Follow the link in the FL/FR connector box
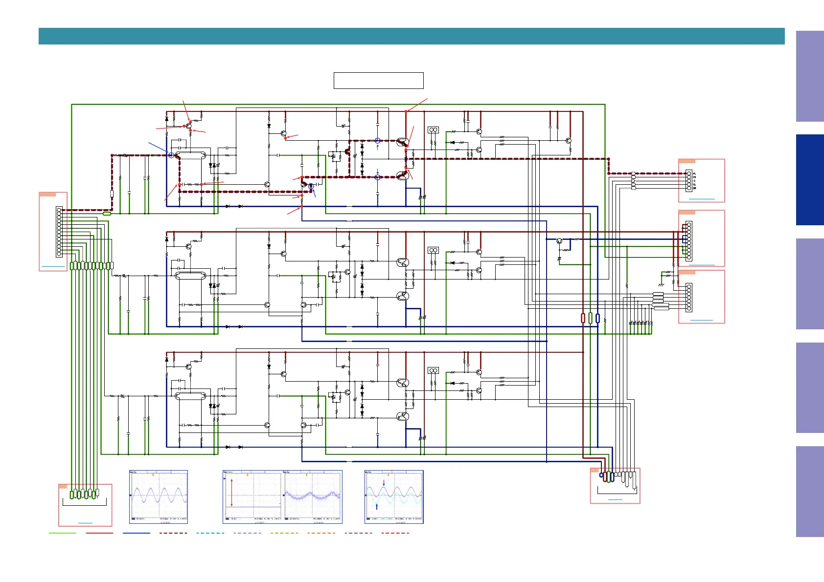Image resolution: width=824 pixels, height=582 pixels. point(701,199)
